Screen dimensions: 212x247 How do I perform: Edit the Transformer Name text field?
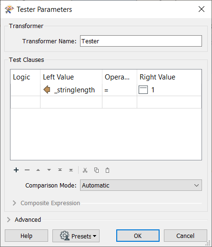[x=141, y=41]
